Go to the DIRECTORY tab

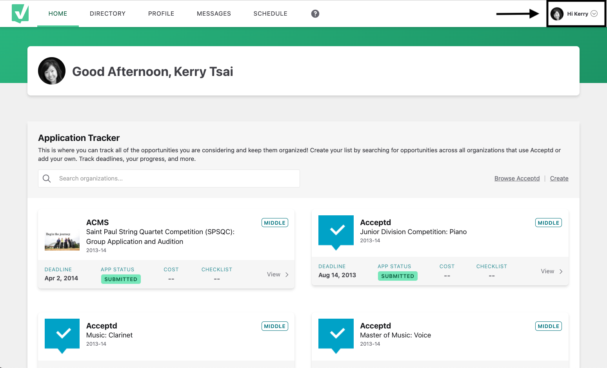pyautogui.click(x=108, y=14)
